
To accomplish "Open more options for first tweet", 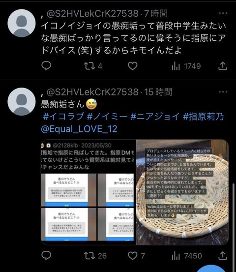I will [x=223, y=13].
